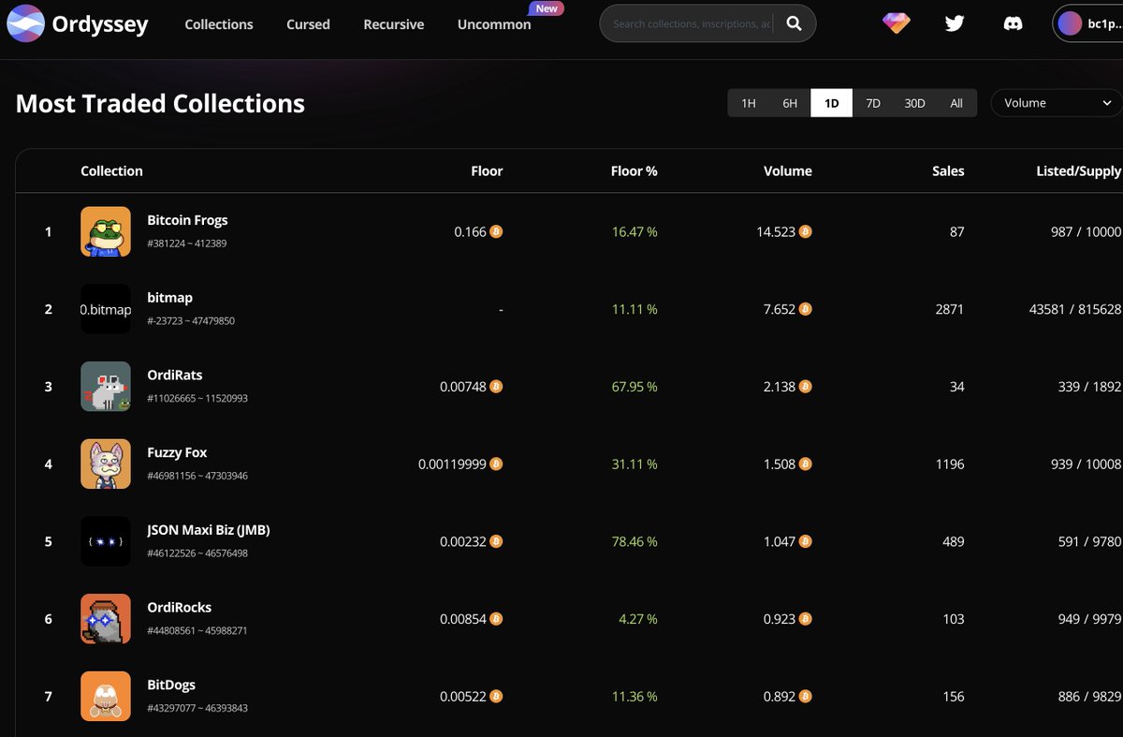
Task: Open the Volume sort dropdown
Action: [1057, 103]
